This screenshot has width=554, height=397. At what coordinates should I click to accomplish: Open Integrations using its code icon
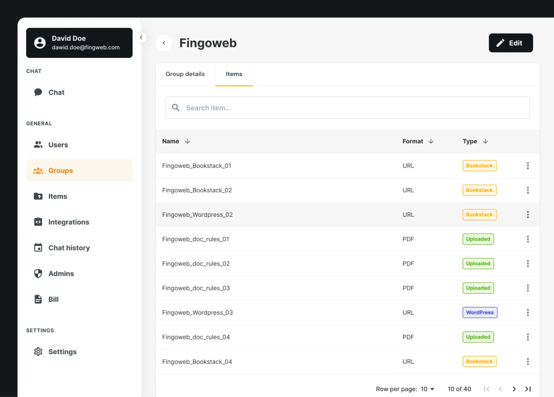38,222
